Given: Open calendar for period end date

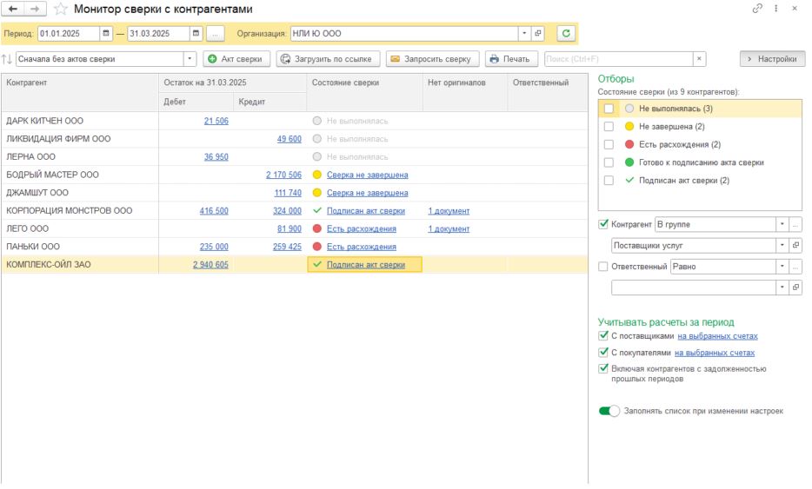Looking at the screenshot, I should [x=196, y=34].
